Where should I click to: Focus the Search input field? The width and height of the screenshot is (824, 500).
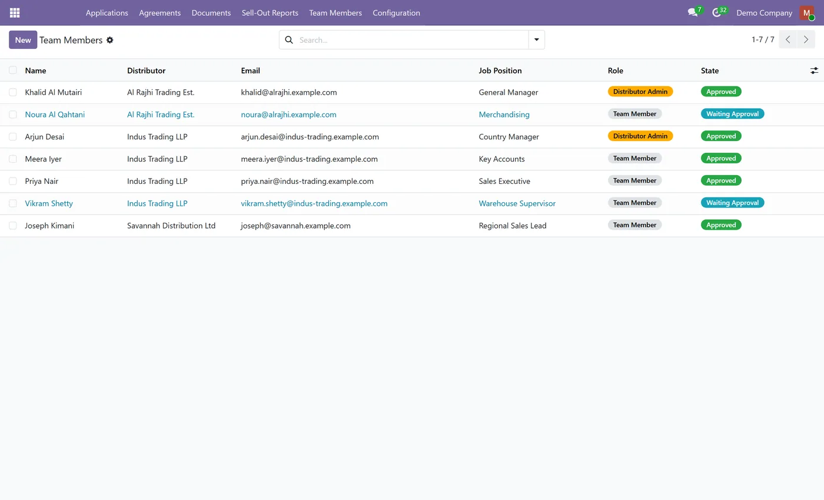411,40
